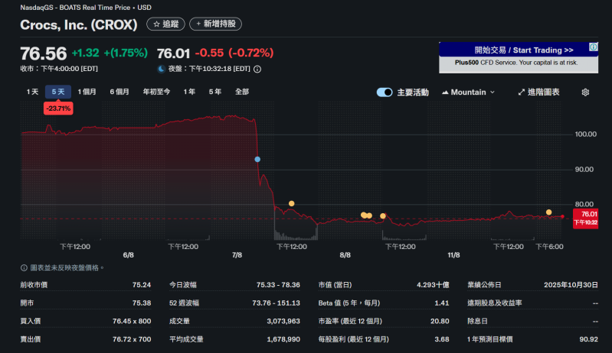Click the ad info icon on Plus500 banner
Image resolution: width=612 pixels, height=353 pixels.
coord(593,47)
